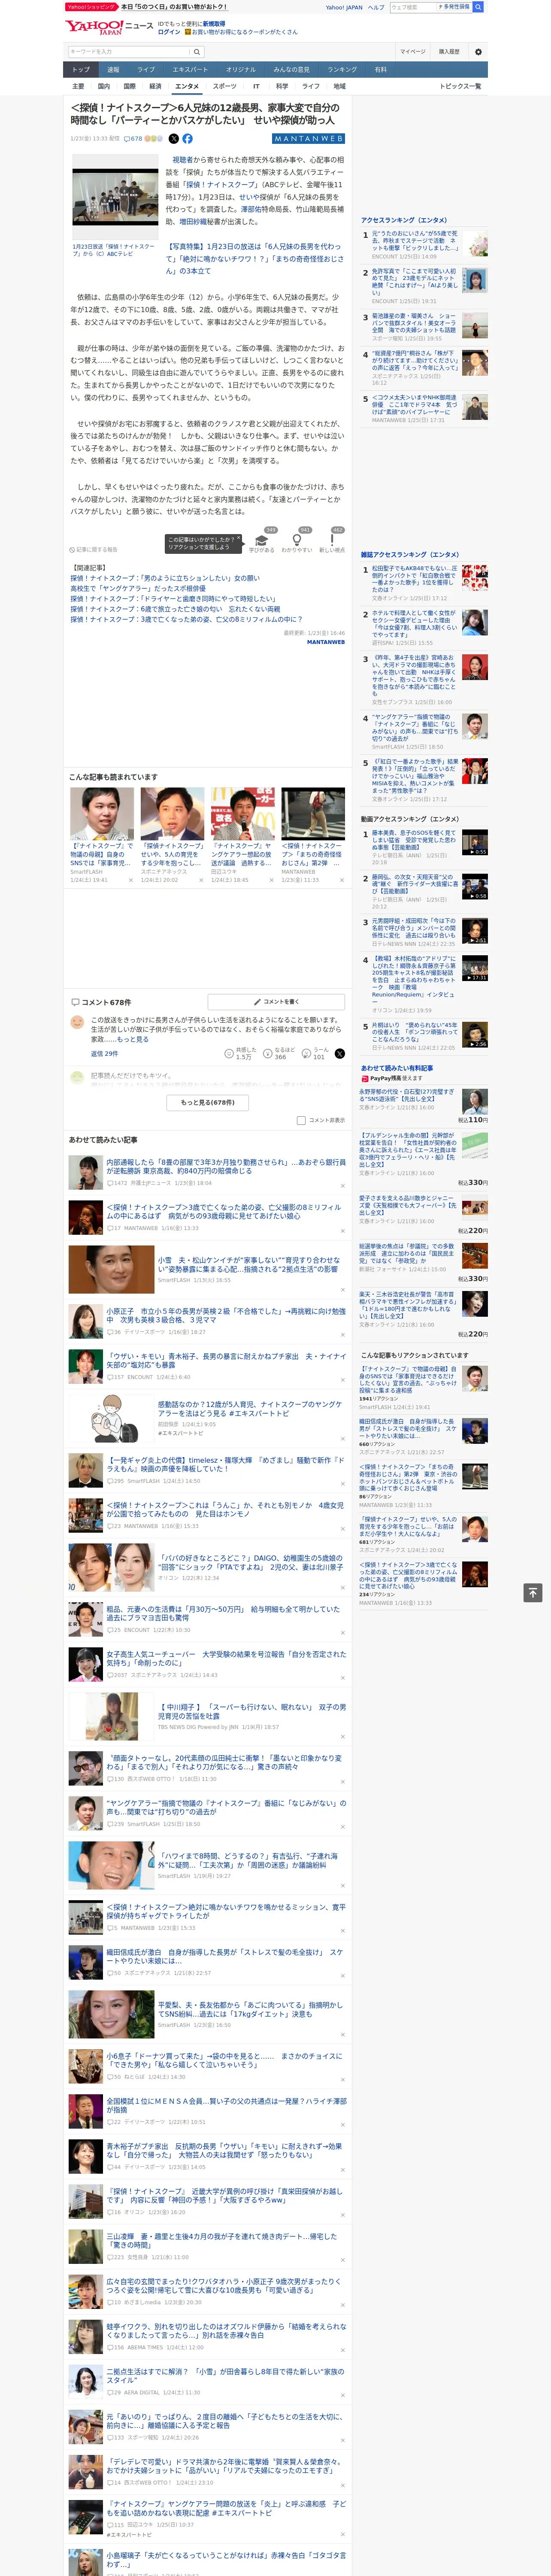Click the うーん reaction on comment
The height and width of the screenshot is (2576, 551).
(314, 1053)
